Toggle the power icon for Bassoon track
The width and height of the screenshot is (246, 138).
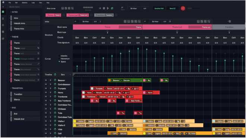(55, 80)
